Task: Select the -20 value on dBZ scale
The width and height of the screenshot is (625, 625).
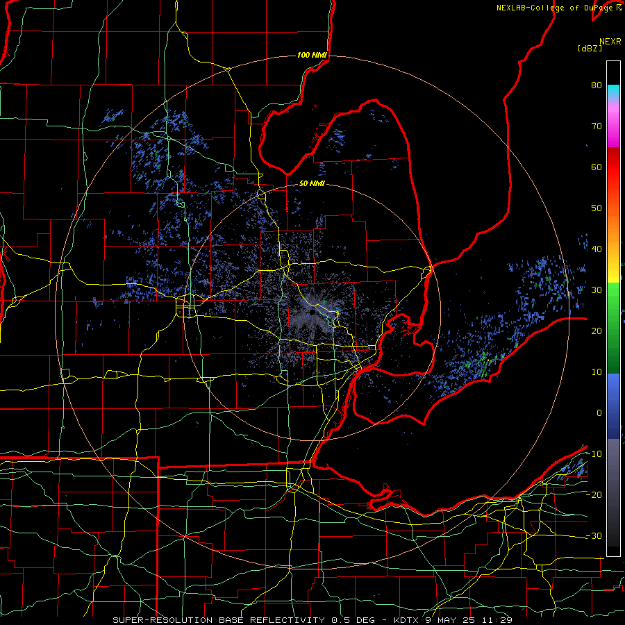Action: tap(594, 495)
